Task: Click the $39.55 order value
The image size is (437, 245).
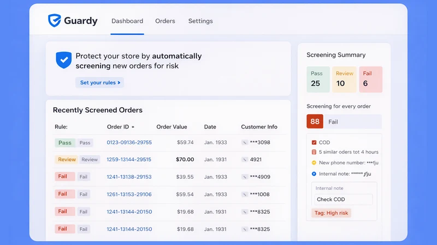Action: tap(185, 177)
